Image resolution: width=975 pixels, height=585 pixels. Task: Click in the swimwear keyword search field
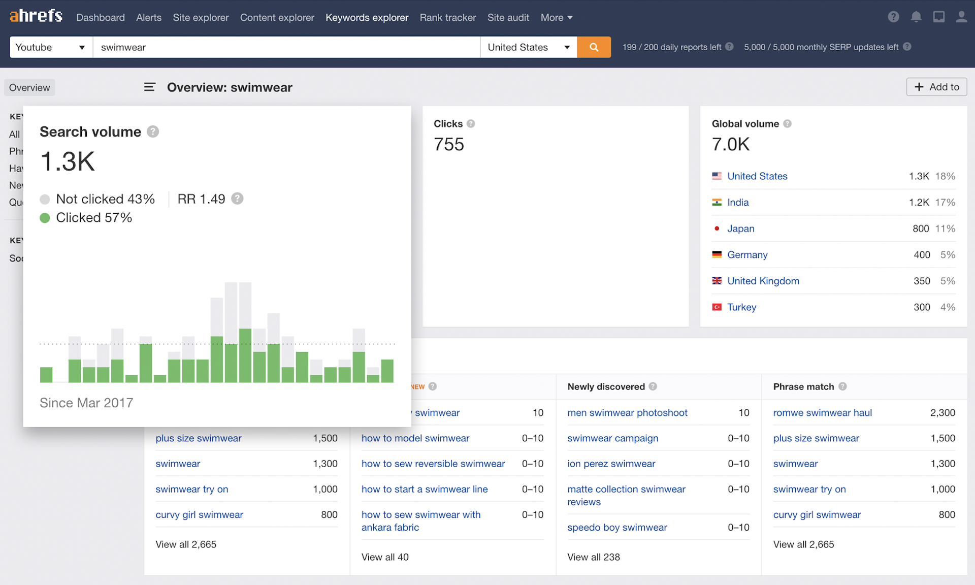click(286, 47)
